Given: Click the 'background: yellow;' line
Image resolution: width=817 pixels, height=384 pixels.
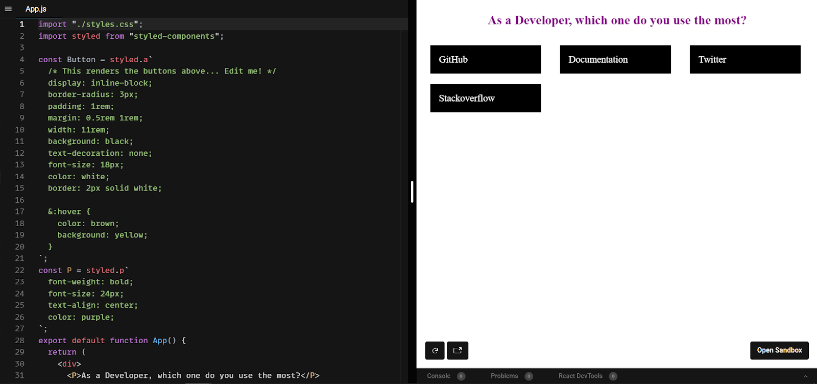Looking at the screenshot, I should point(102,235).
